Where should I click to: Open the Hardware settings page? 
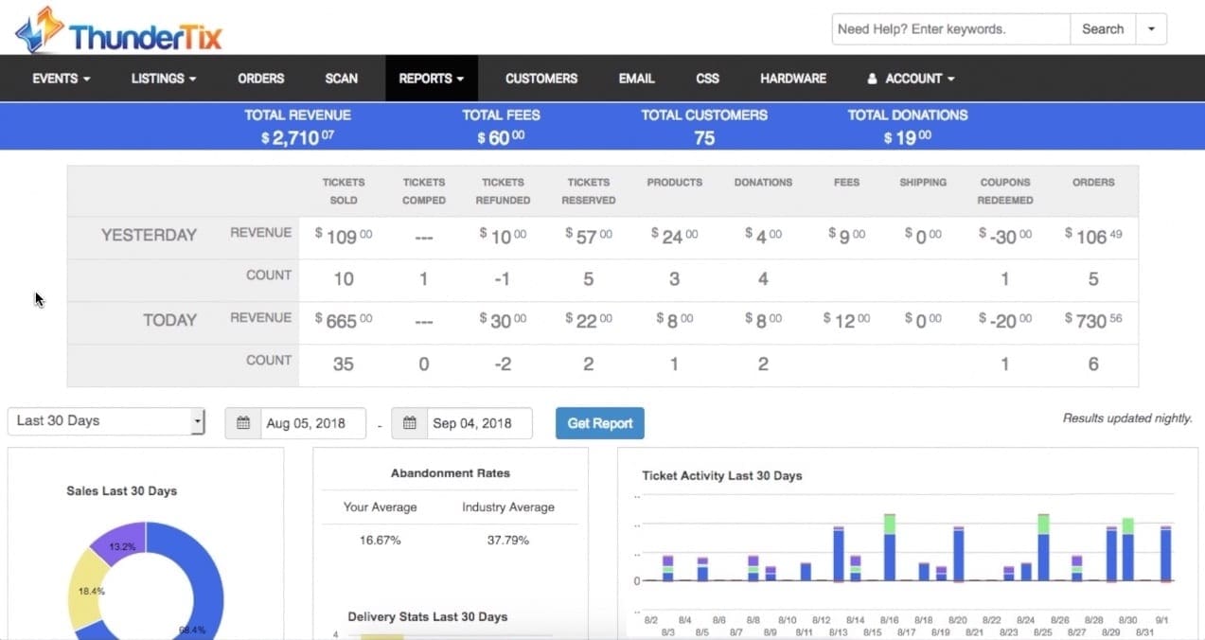pyautogui.click(x=793, y=79)
